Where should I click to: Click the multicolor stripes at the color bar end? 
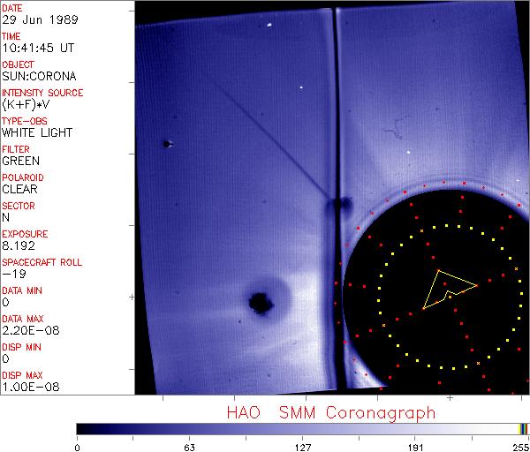point(523,429)
